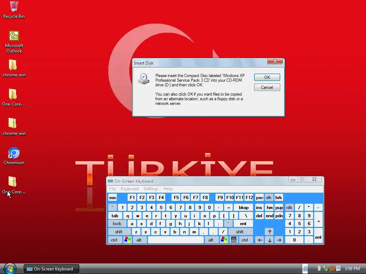Viewport: 366px width, 274px height.
Task: Toggle the left alt key
Action: click(x=139, y=240)
